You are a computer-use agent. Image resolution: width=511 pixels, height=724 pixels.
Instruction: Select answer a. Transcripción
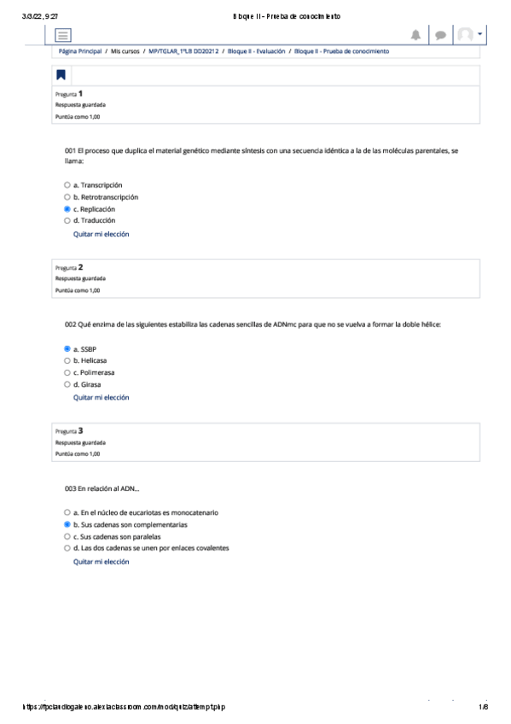67,185
